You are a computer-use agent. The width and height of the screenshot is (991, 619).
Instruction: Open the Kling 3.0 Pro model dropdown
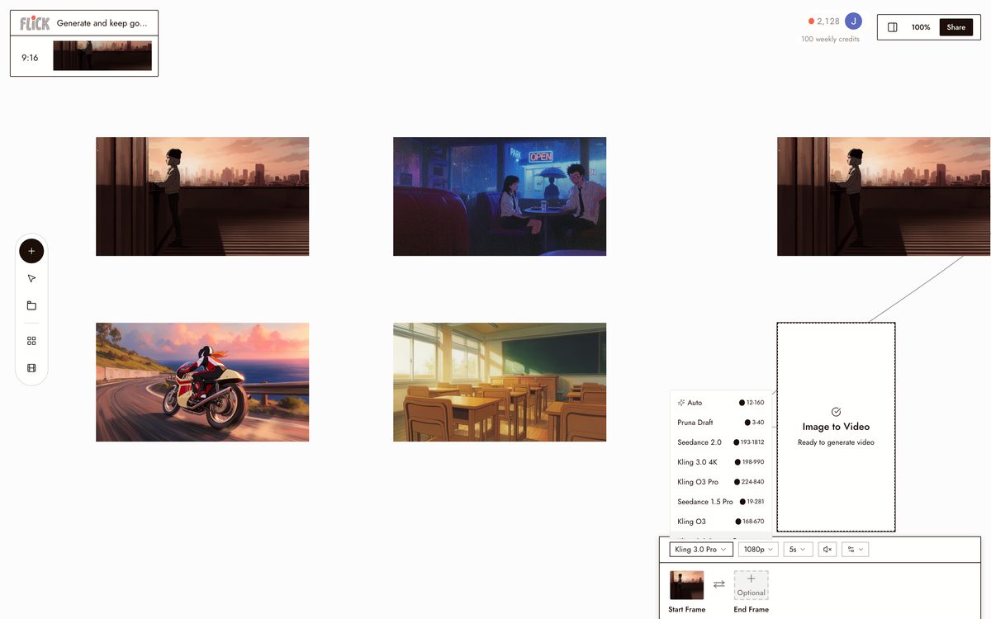pyautogui.click(x=701, y=550)
